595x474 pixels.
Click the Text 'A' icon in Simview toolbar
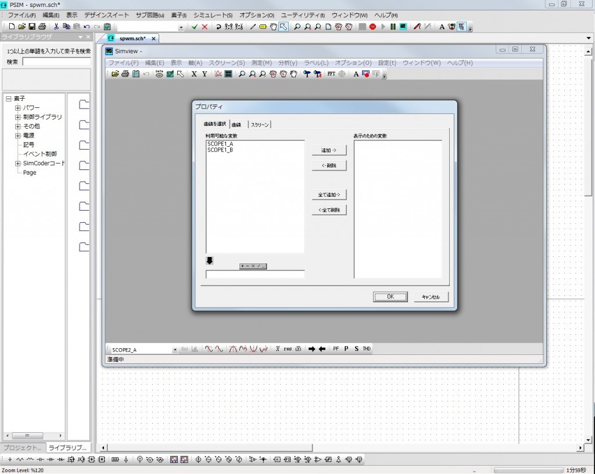356,74
